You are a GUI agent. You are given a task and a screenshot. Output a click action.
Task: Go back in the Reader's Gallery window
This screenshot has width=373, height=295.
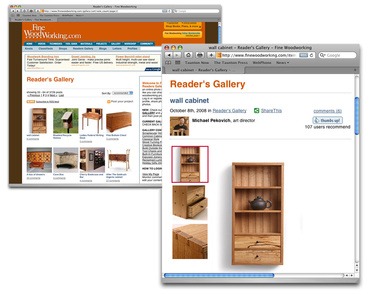(13, 11)
